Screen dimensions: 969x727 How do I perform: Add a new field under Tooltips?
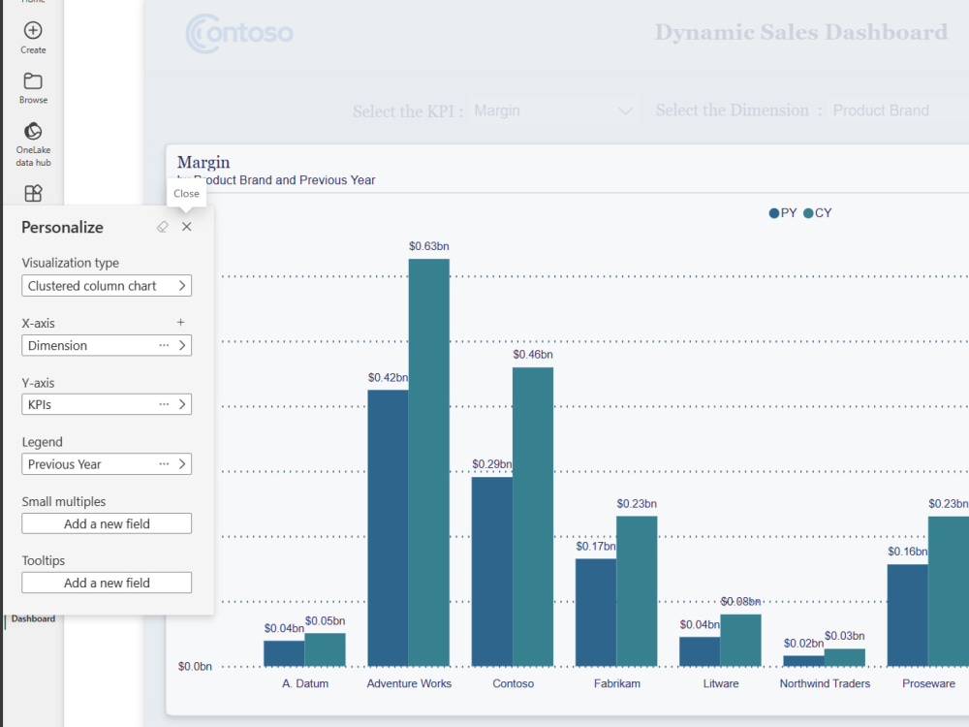(107, 582)
